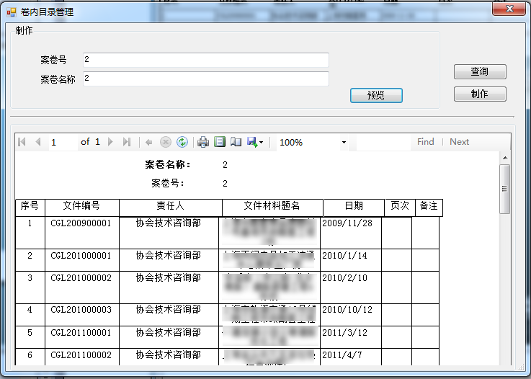531x379 pixels.
Task: Click the current page number box
Action: [63, 142]
